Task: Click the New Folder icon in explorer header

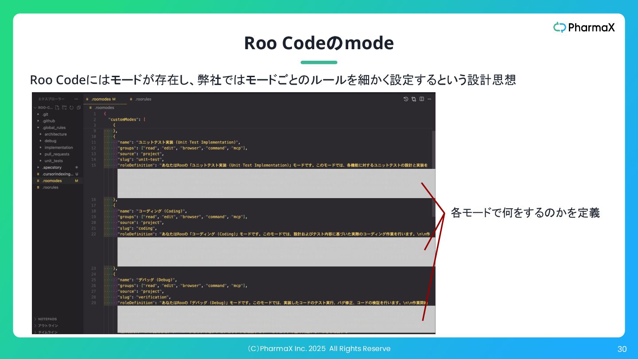Action: point(64,108)
